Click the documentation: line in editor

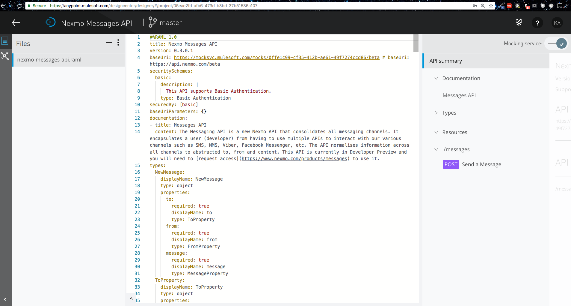168,118
